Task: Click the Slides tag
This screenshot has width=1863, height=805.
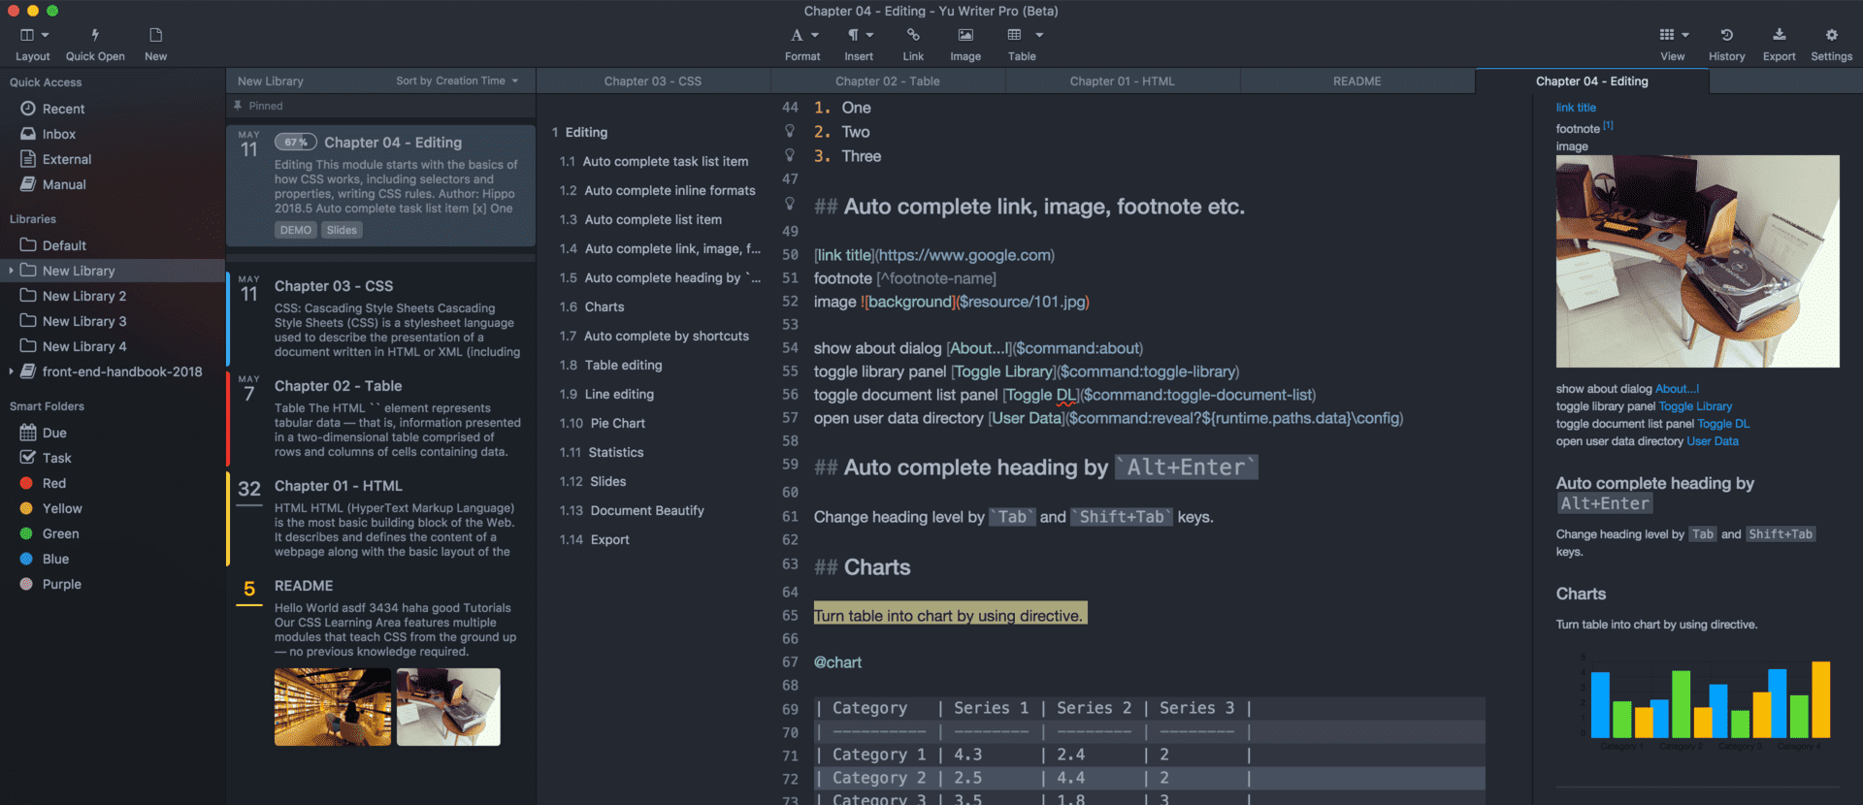Action: coord(342,230)
